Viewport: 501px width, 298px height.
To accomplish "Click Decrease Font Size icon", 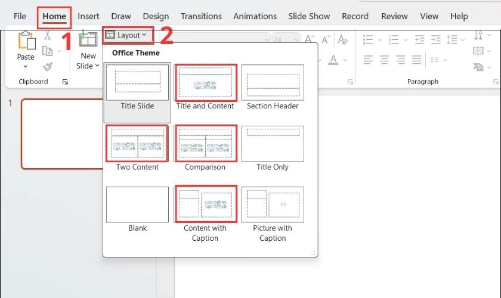I will (326, 39).
